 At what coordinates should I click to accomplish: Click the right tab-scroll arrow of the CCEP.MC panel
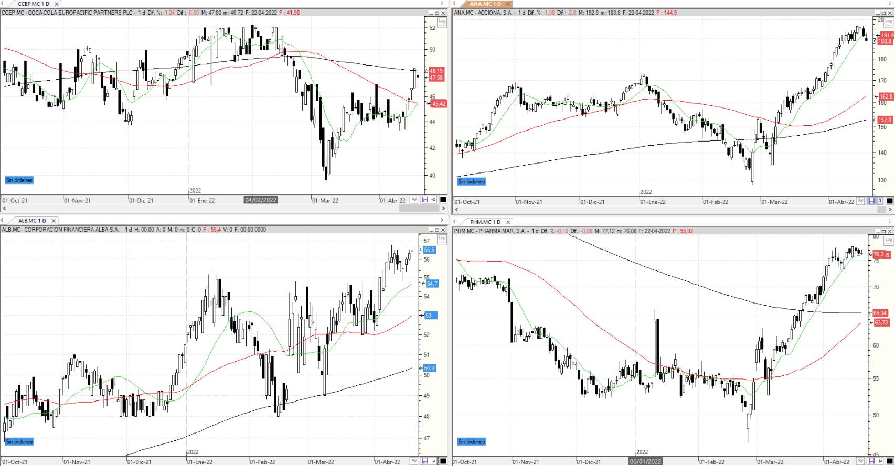pyautogui.click(x=443, y=4)
